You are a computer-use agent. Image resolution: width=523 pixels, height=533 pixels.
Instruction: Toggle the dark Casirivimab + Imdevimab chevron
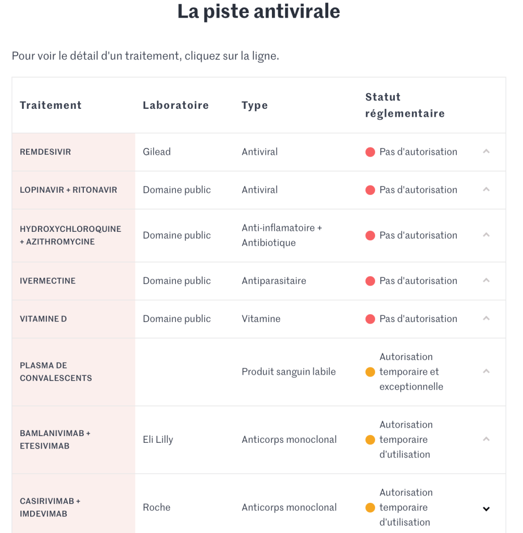[486, 509]
